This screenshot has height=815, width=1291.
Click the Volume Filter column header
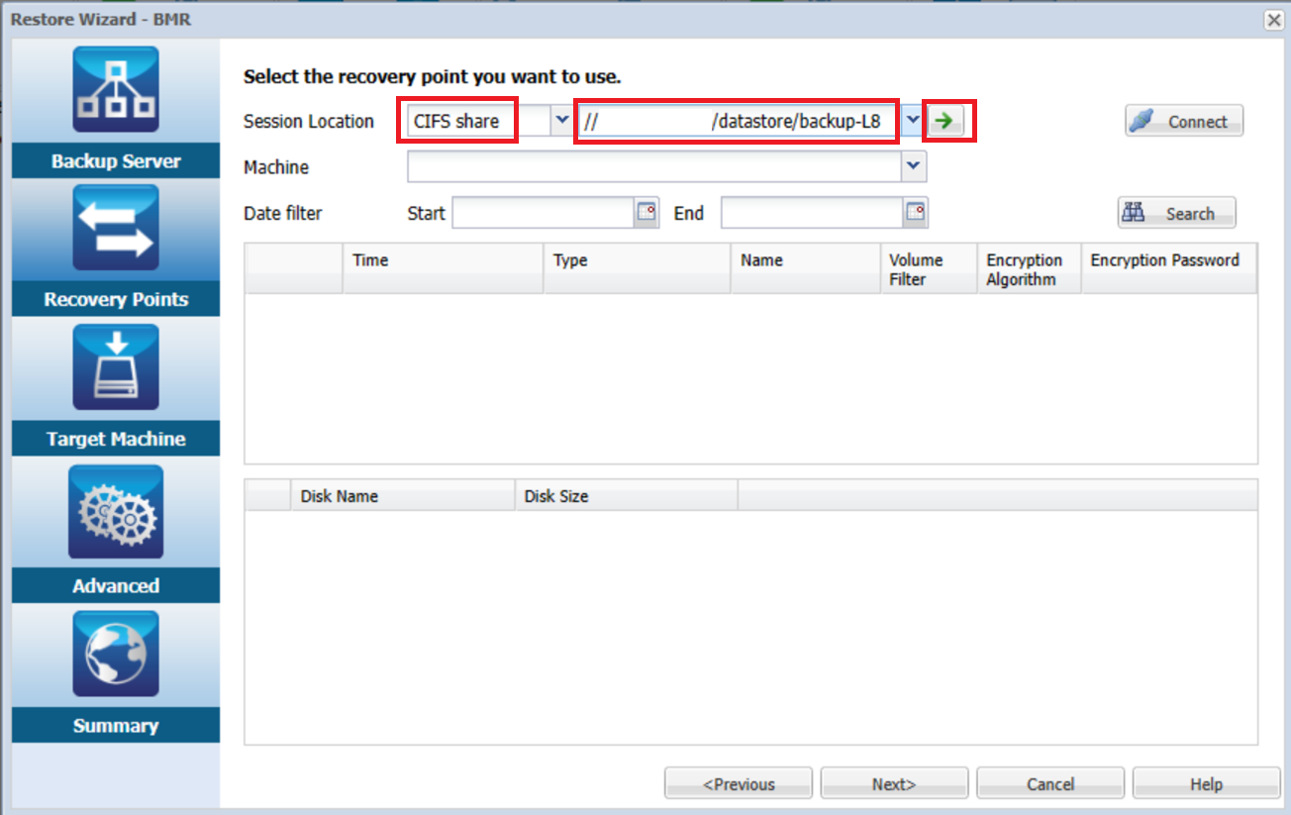tap(929, 268)
